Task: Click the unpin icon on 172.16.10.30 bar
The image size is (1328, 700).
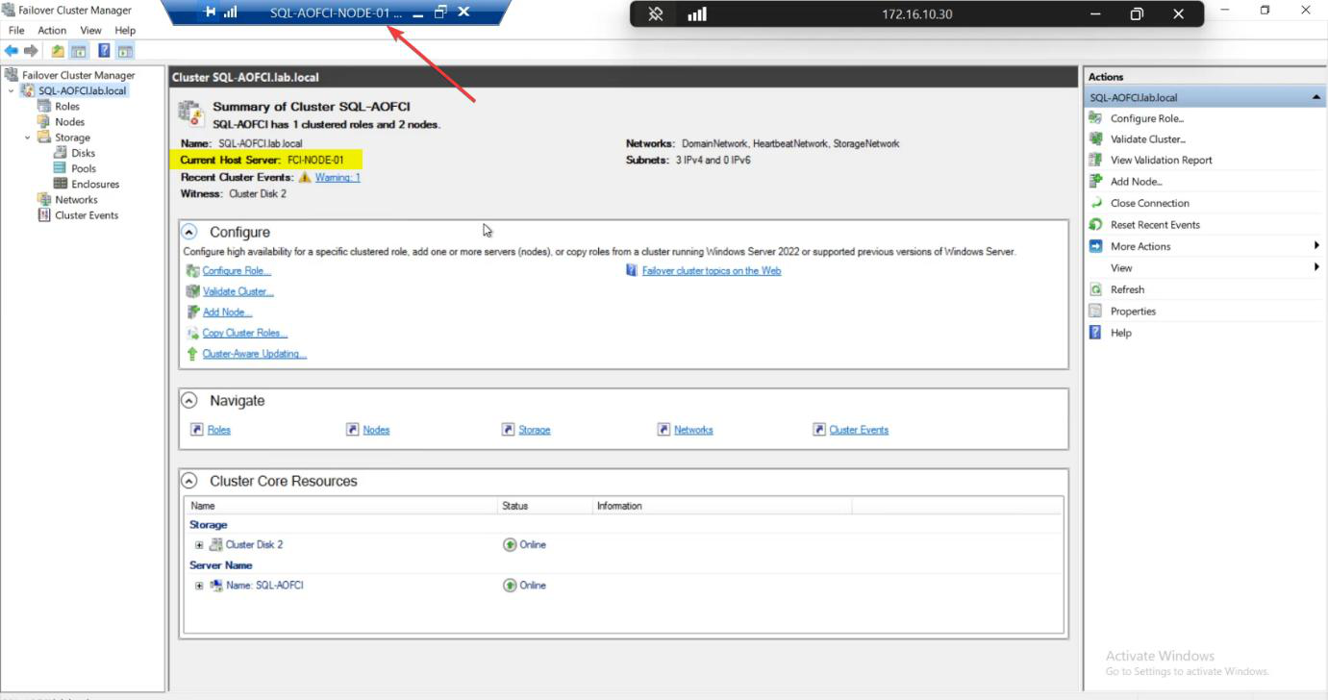Action: pyautogui.click(x=656, y=14)
